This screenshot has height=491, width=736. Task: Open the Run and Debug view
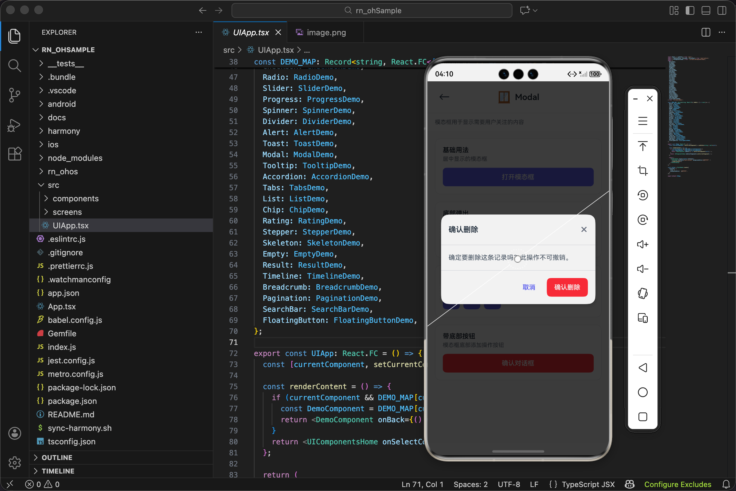pos(14,125)
